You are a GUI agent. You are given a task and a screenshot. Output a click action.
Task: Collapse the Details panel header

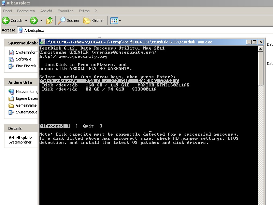[x=21, y=128]
